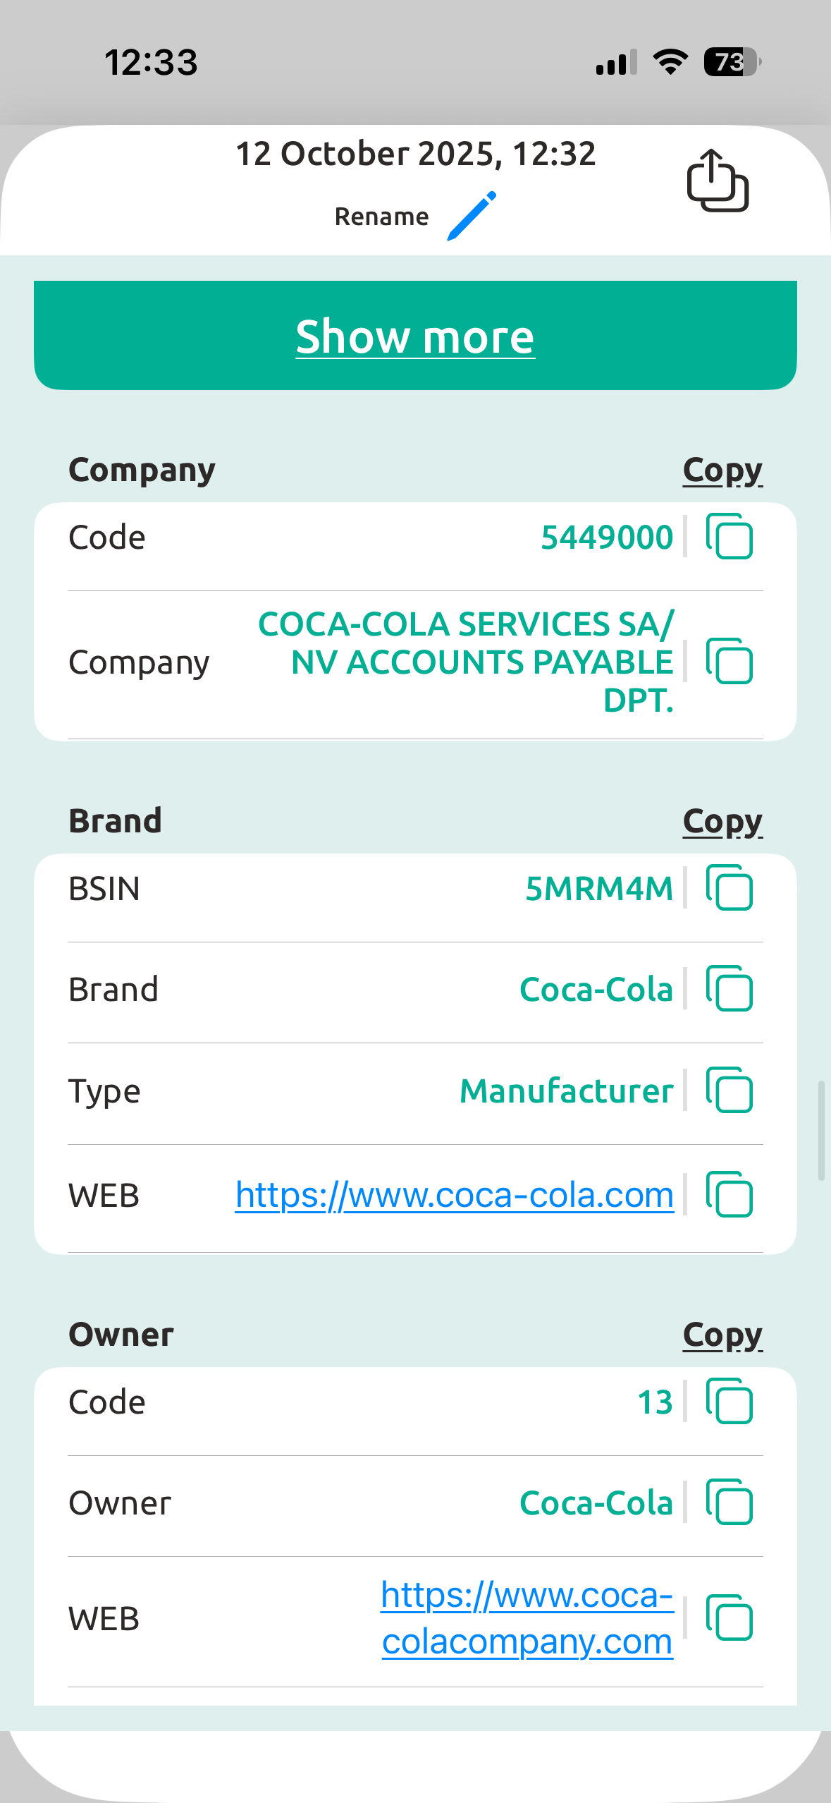Copy the type Manufacturer
Screen dimensions: 831x1803
(x=730, y=1091)
